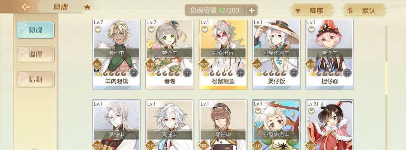Open the Lv.31 red-dressed character card

point(329,125)
